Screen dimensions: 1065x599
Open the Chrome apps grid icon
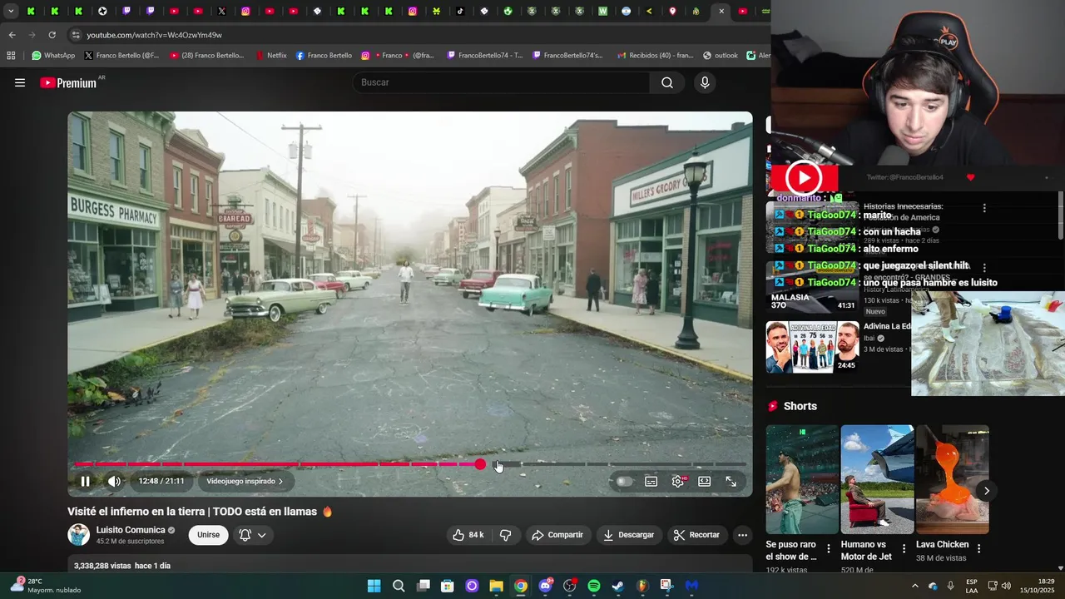tap(11, 56)
